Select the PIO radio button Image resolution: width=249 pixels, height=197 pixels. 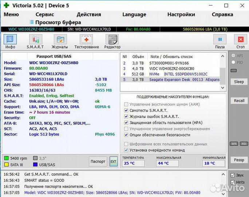click(233, 62)
